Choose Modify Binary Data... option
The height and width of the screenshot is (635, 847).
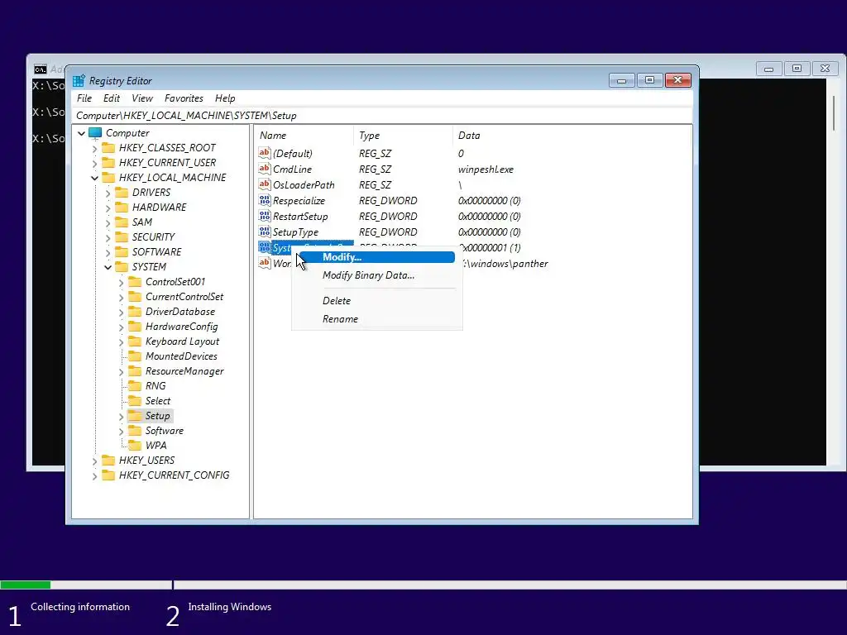click(x=376, y=275)
